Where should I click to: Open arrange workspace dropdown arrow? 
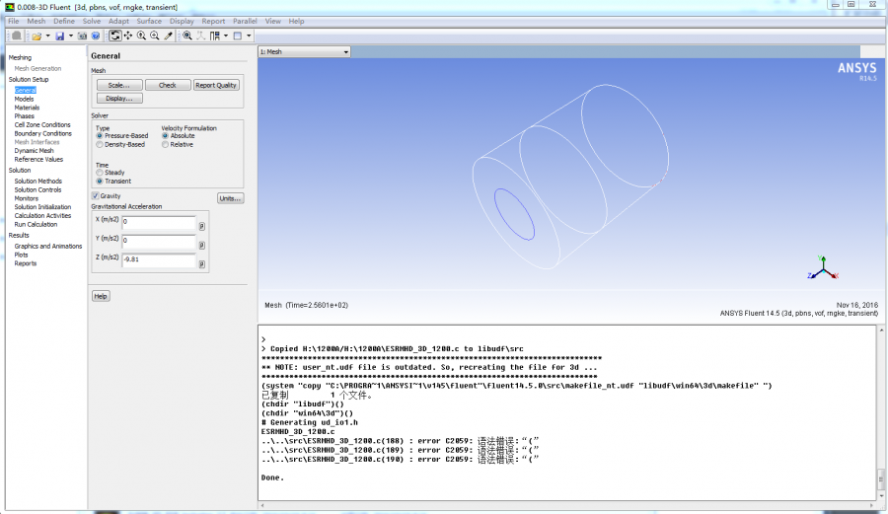coord(226,36)
